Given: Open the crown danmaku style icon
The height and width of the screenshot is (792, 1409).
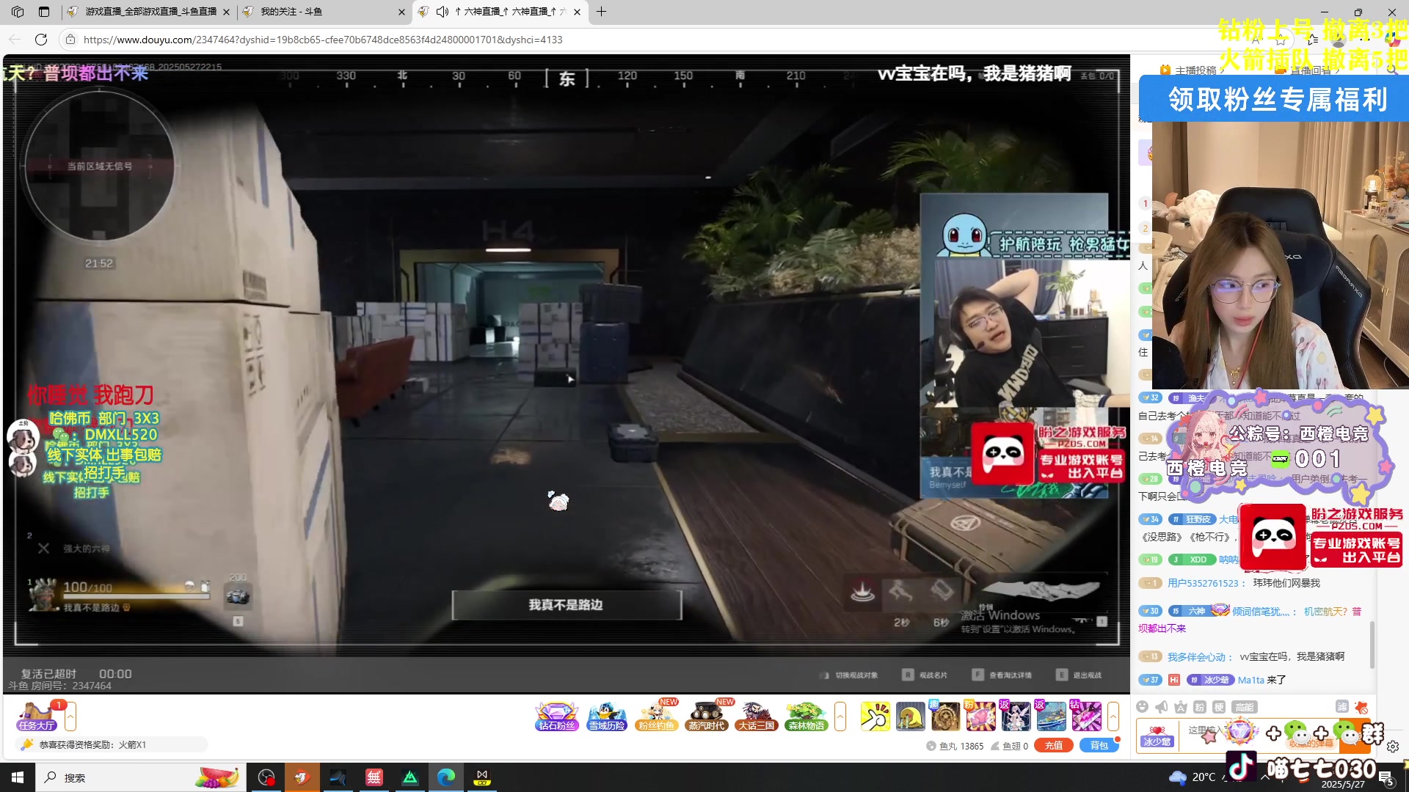Looking at the screenshot, I should (1180, 706).
